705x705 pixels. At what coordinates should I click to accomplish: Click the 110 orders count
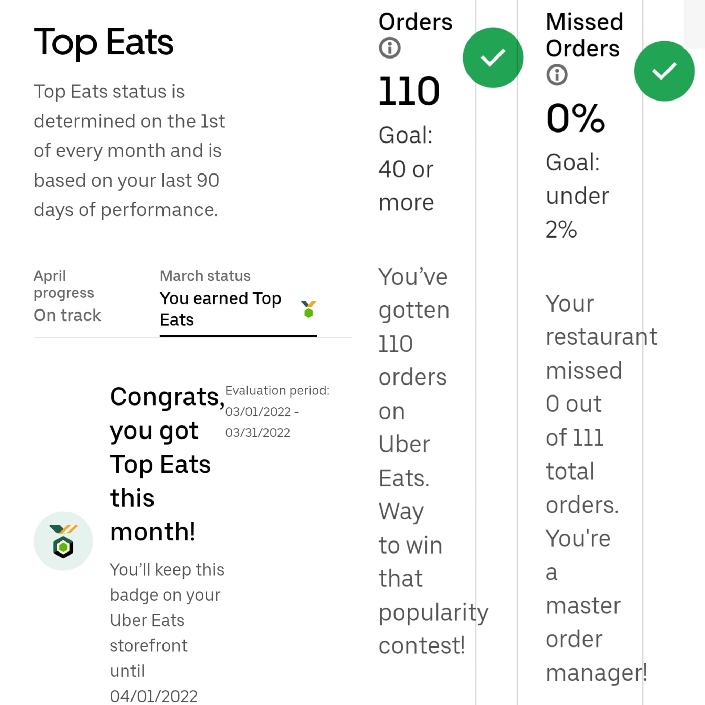tap(409, 91)
